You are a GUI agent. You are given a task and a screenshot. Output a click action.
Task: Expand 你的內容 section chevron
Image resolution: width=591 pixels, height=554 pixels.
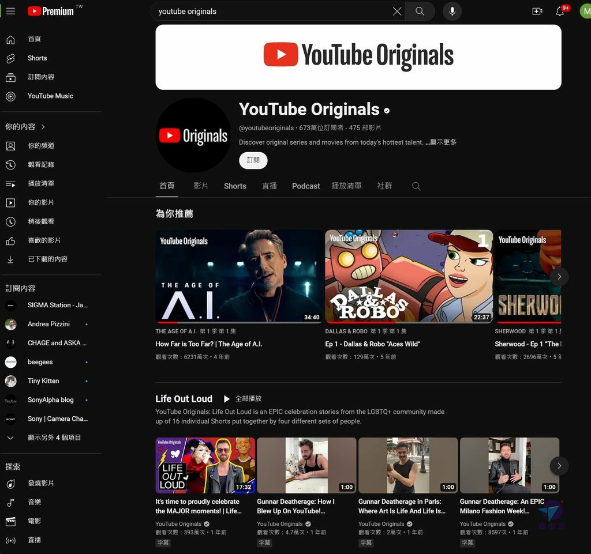[x=43, y=127]
